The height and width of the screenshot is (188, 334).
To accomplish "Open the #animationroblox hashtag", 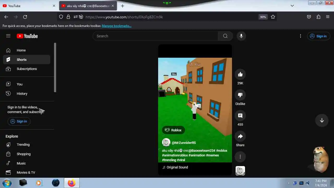I will coord(175,155).
